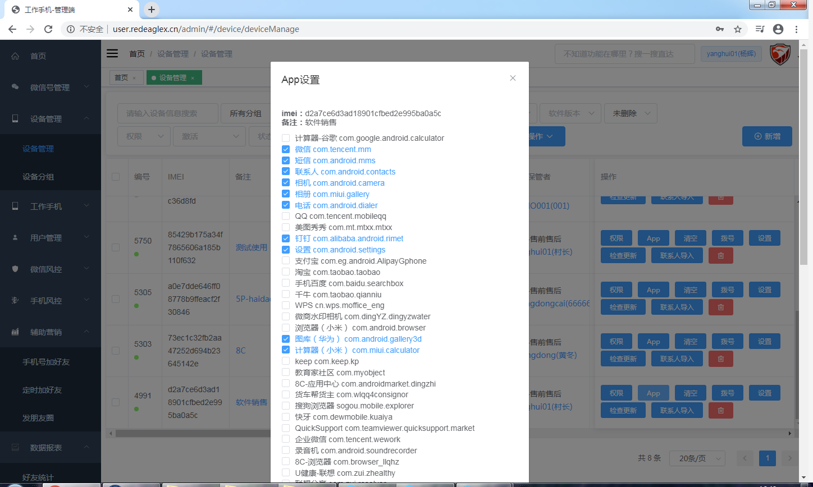Open a new browser tab

[152, 10]
